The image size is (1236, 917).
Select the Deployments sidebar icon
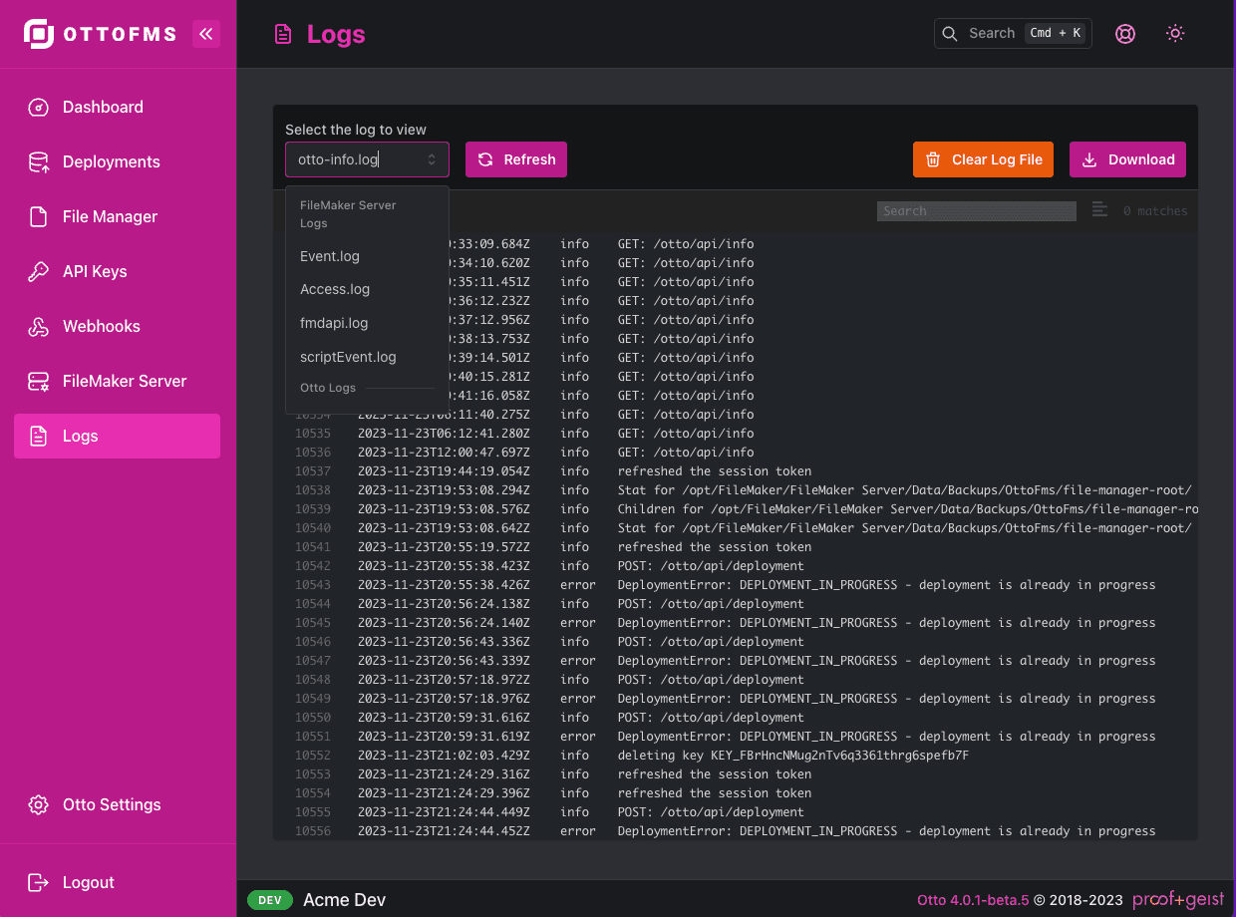click(x=37, y=161)
